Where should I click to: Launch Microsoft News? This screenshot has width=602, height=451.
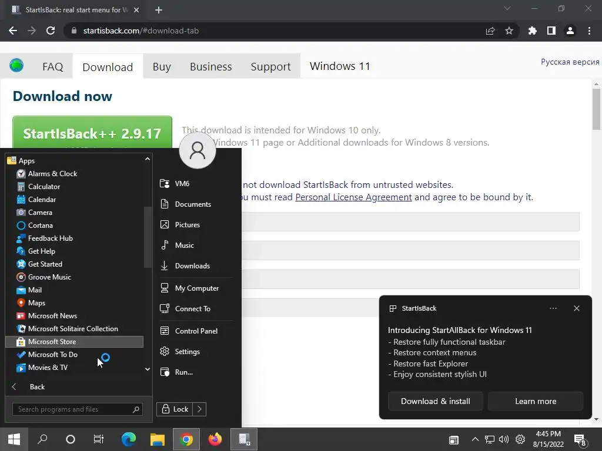pyautogui.click(x=47, y=315)
